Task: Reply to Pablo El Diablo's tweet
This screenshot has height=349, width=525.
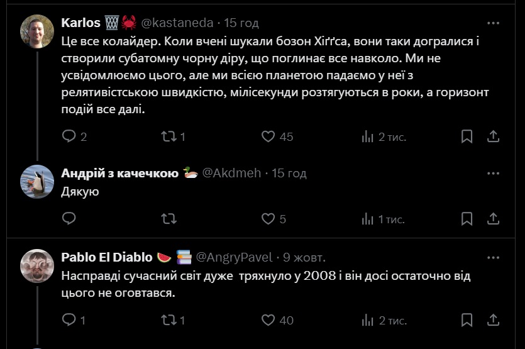Action: (x=69, y=320)
